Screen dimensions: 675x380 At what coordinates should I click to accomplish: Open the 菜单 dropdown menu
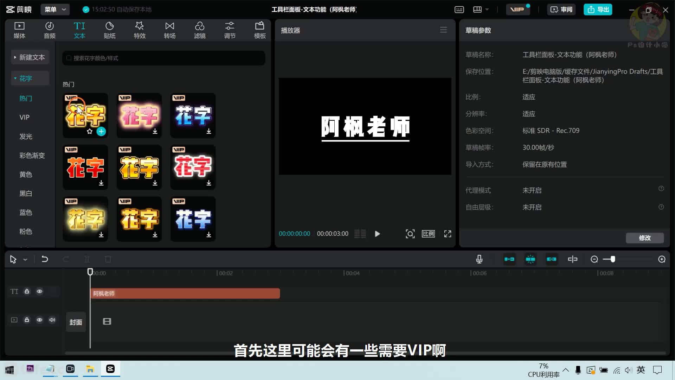55,9
